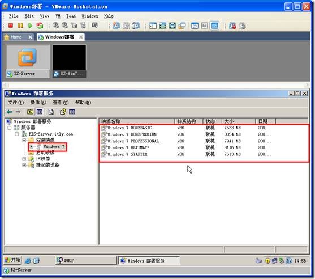
Task: Sort by 大小 column header
Action: pyautogui.click(x=239, y=121)
